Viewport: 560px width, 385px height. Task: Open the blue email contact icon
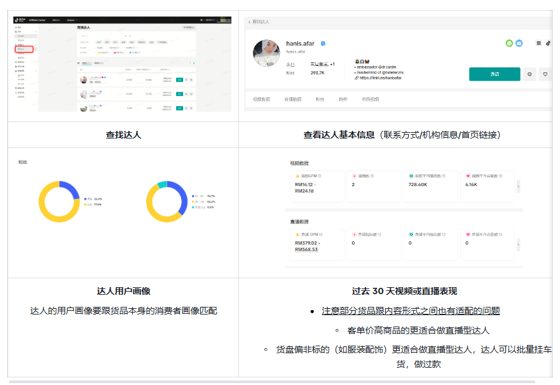(x=519, y=43)
